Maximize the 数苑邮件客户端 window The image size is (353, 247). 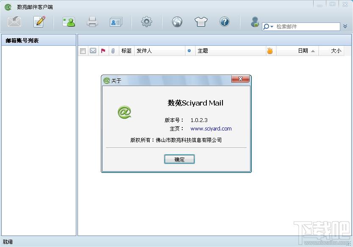332,5
